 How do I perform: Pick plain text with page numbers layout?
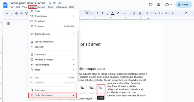[83, 90]
